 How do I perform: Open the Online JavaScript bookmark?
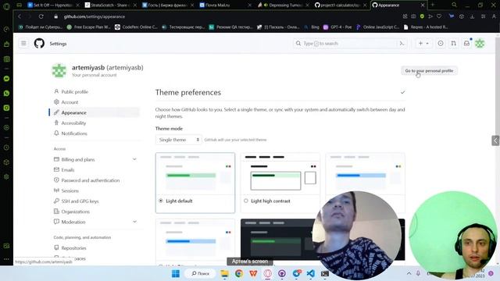click(378, 27)
